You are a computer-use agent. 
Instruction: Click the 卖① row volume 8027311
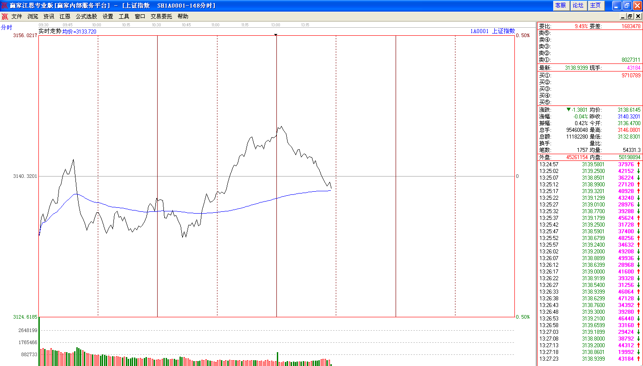point(631,59)
